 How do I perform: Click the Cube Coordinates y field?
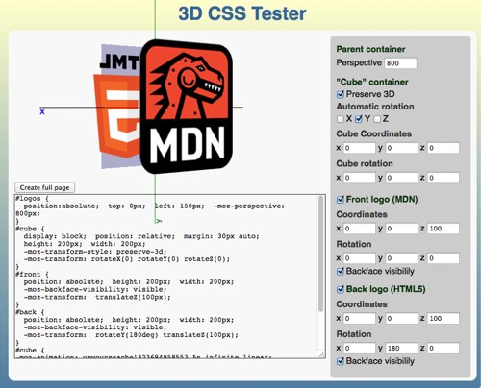[401, 148]
